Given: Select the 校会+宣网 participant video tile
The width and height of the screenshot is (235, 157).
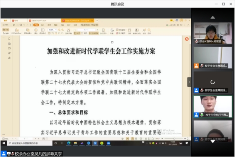Looking at the screenshot, I should (x=212, y=33).
